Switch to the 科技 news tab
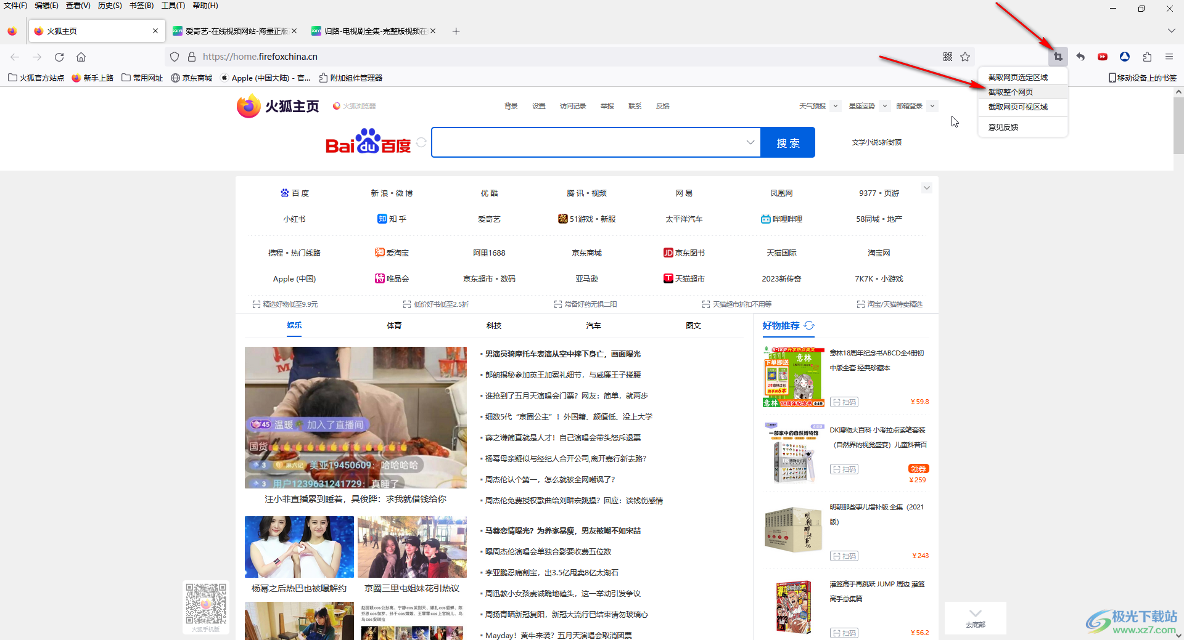 (494, 325)
